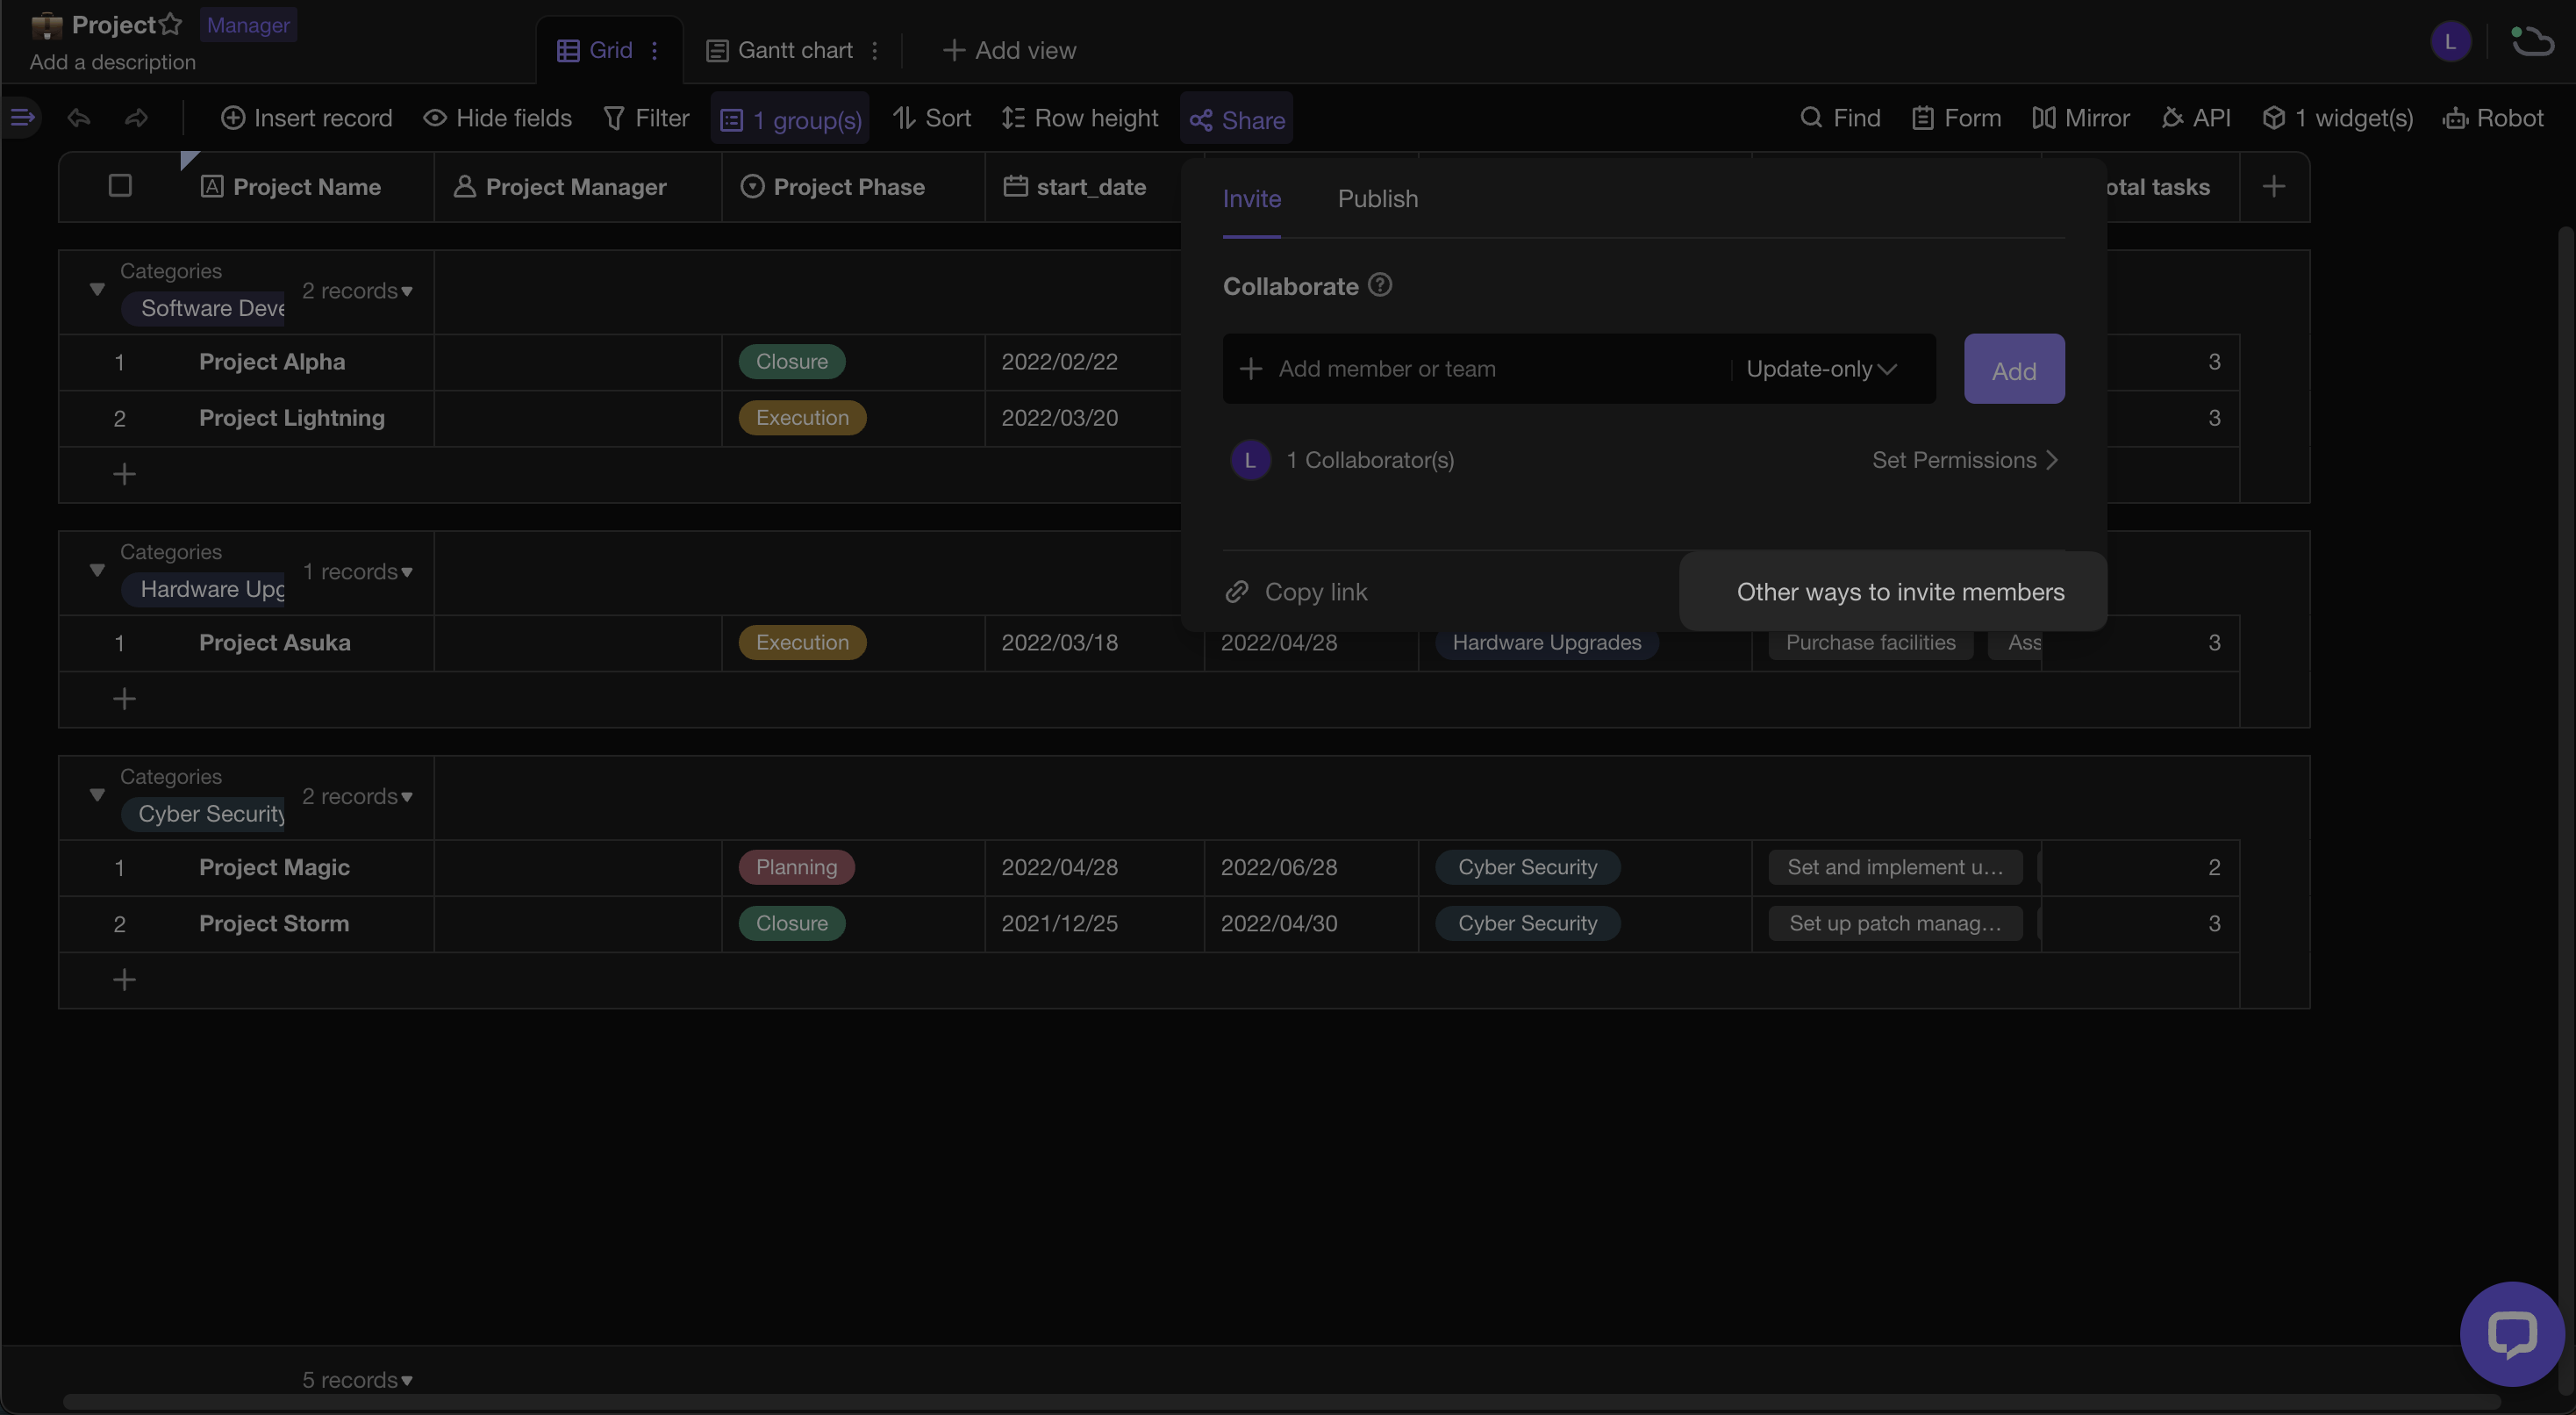Open records dropdown for Software Development group

[x=358, y=291]
